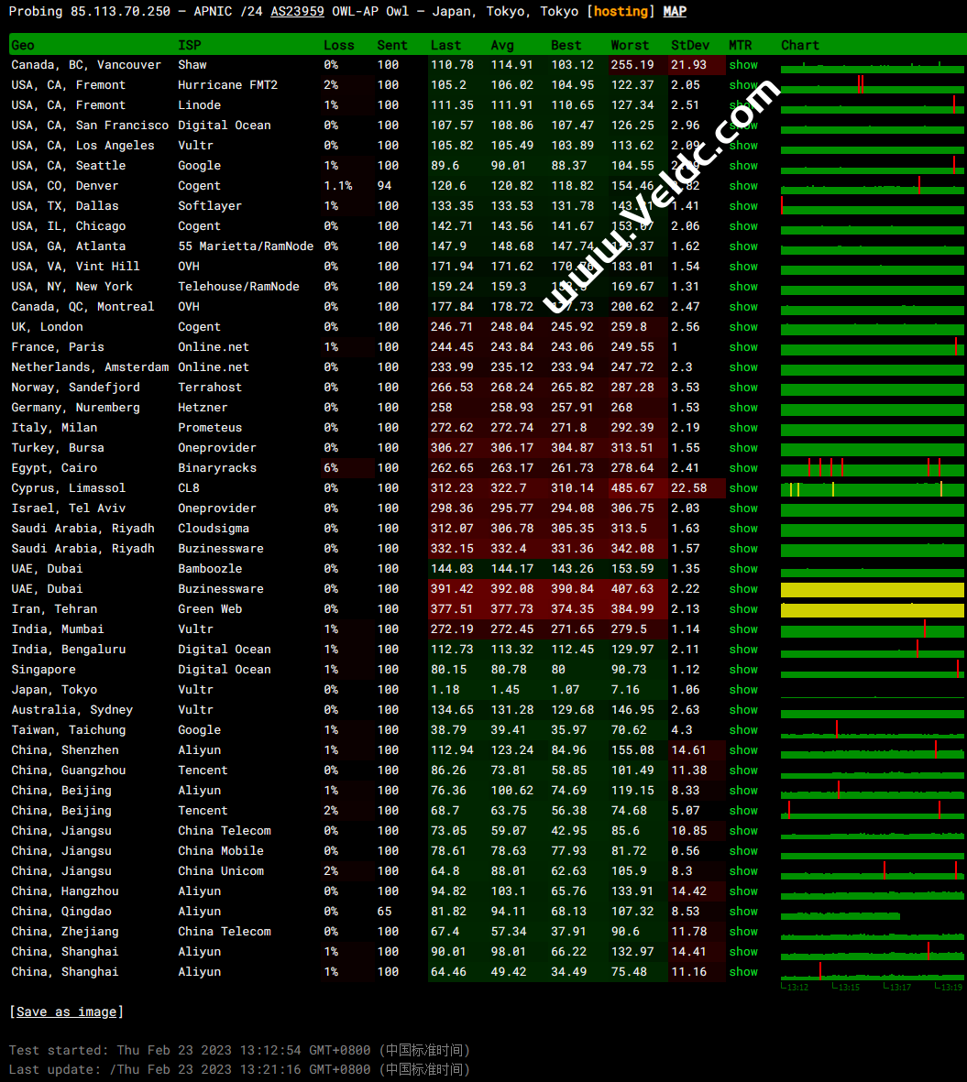The width and height of the screenshot is (967, 1082).
Task: Click the yellow chart bar for Iran Tehran
Action: 872,610
